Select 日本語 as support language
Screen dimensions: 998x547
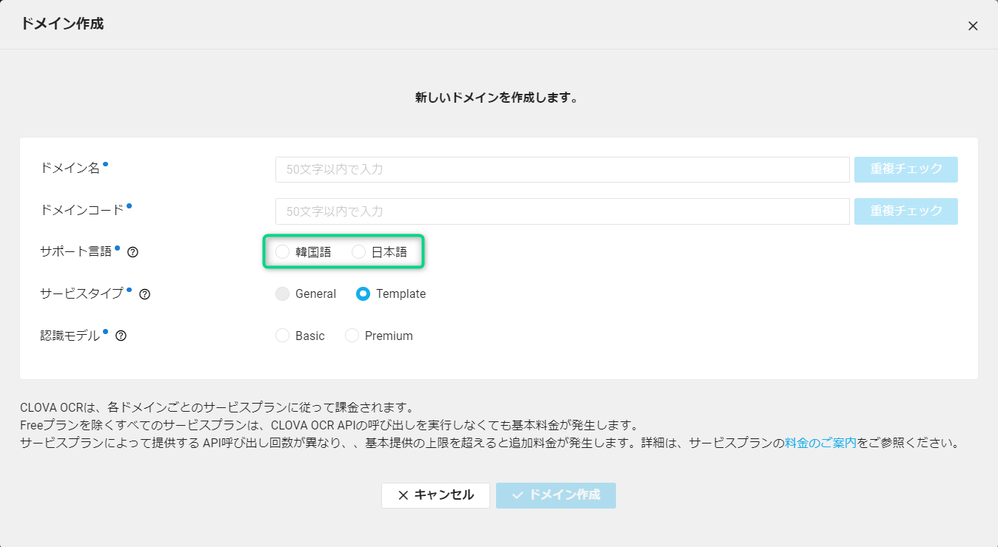coord(359,252)
